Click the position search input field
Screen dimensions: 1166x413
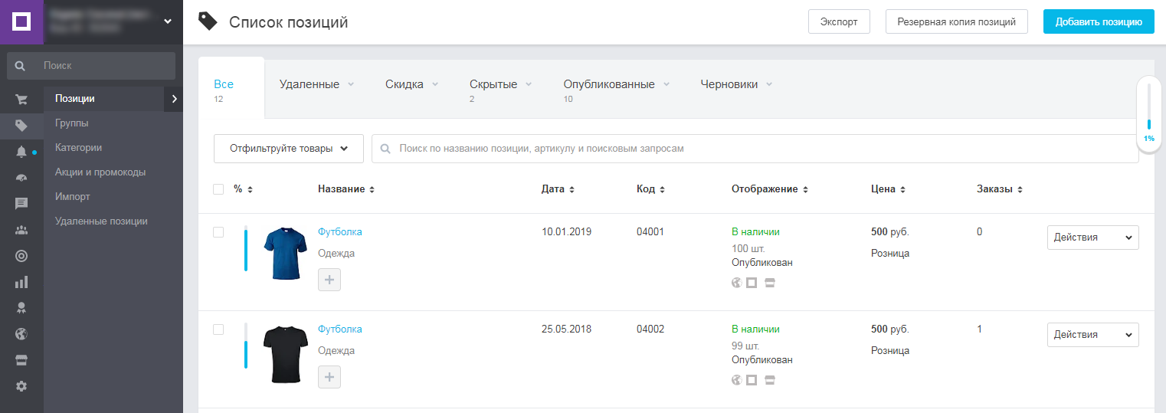coord(755,149)
